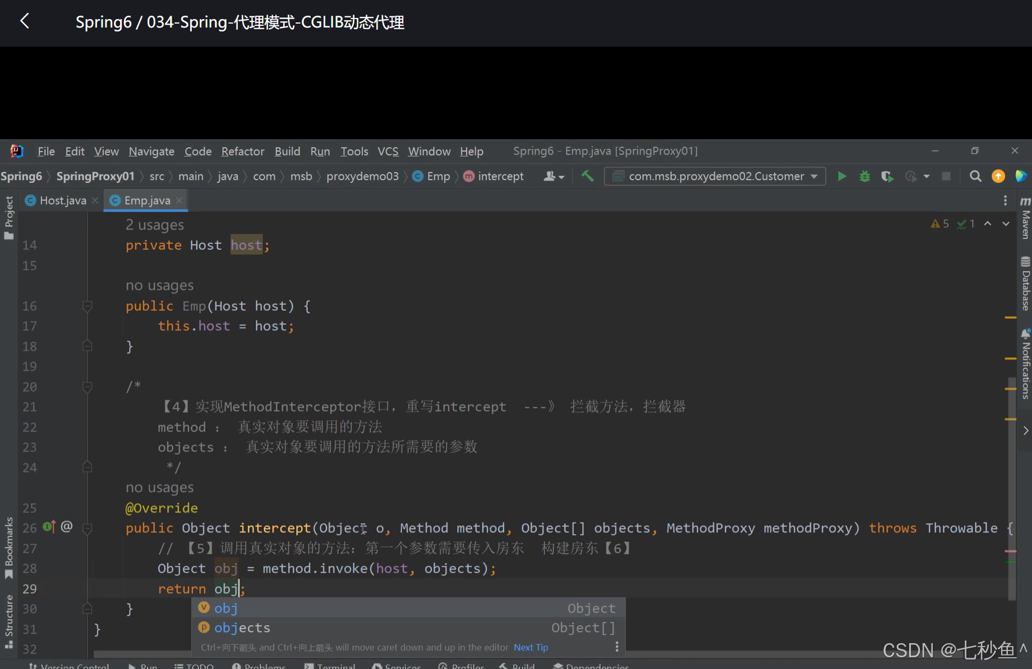
Task: Start debugging using the bug icon
Action: pyautogui.click(x=864, y=176)
